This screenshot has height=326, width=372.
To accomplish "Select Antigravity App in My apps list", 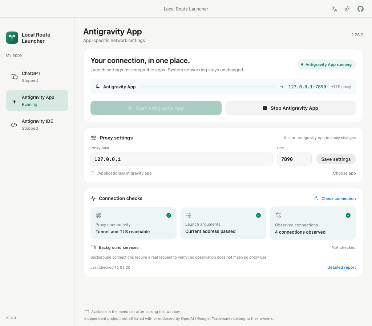I will pyautogui.click(x=37, y=101).
